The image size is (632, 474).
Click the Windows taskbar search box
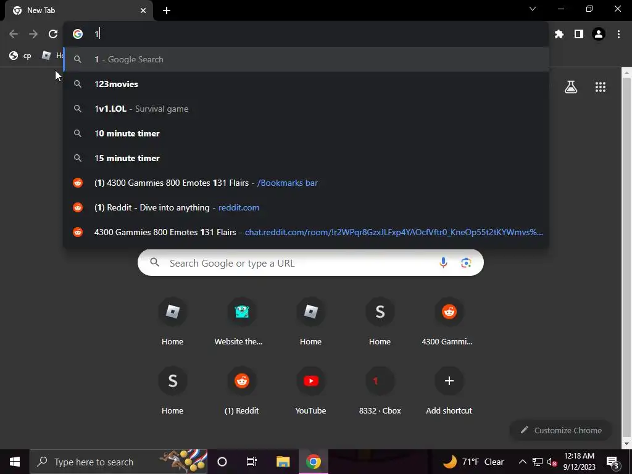coord(118,462)
